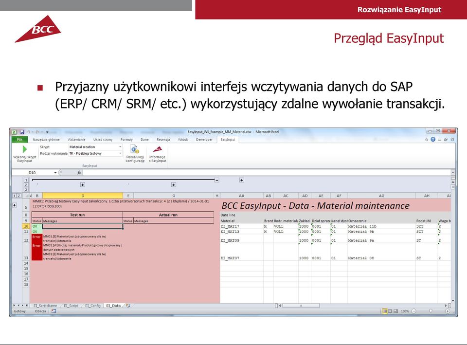Go to first sheet tab navigation arrow
Screen dimensions: 467x345
pos(14,306)
